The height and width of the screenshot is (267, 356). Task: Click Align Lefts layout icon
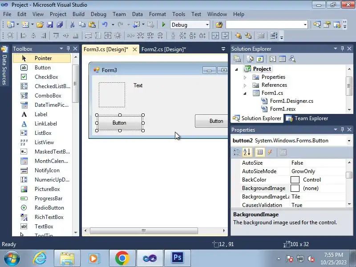click(x=24, y=36)
